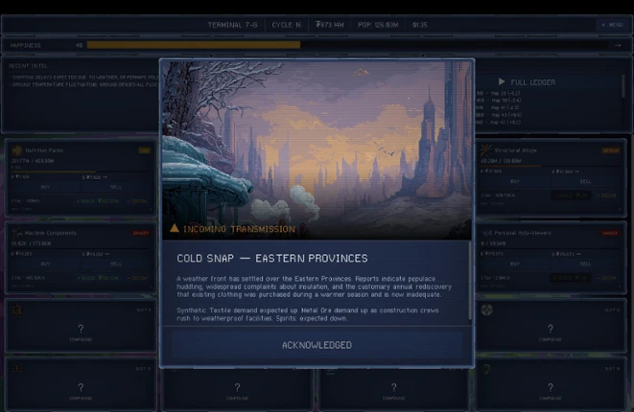Buy Personal Holo-Viewers

(x=515, y=263)
